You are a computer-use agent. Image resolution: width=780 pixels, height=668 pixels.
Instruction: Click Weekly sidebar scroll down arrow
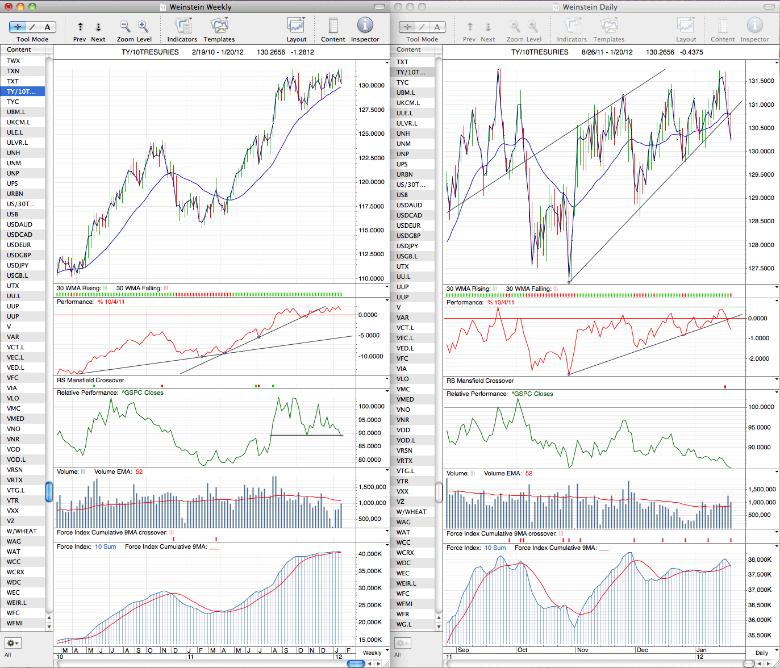[49, 627]
